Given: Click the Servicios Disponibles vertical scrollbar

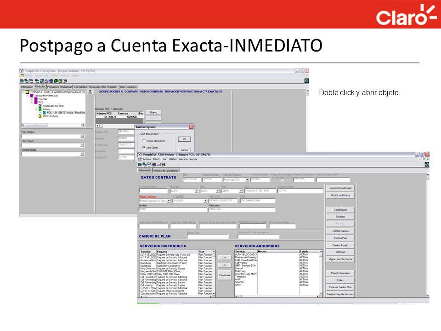Looking at the screenshot, I should click(214, 273).
